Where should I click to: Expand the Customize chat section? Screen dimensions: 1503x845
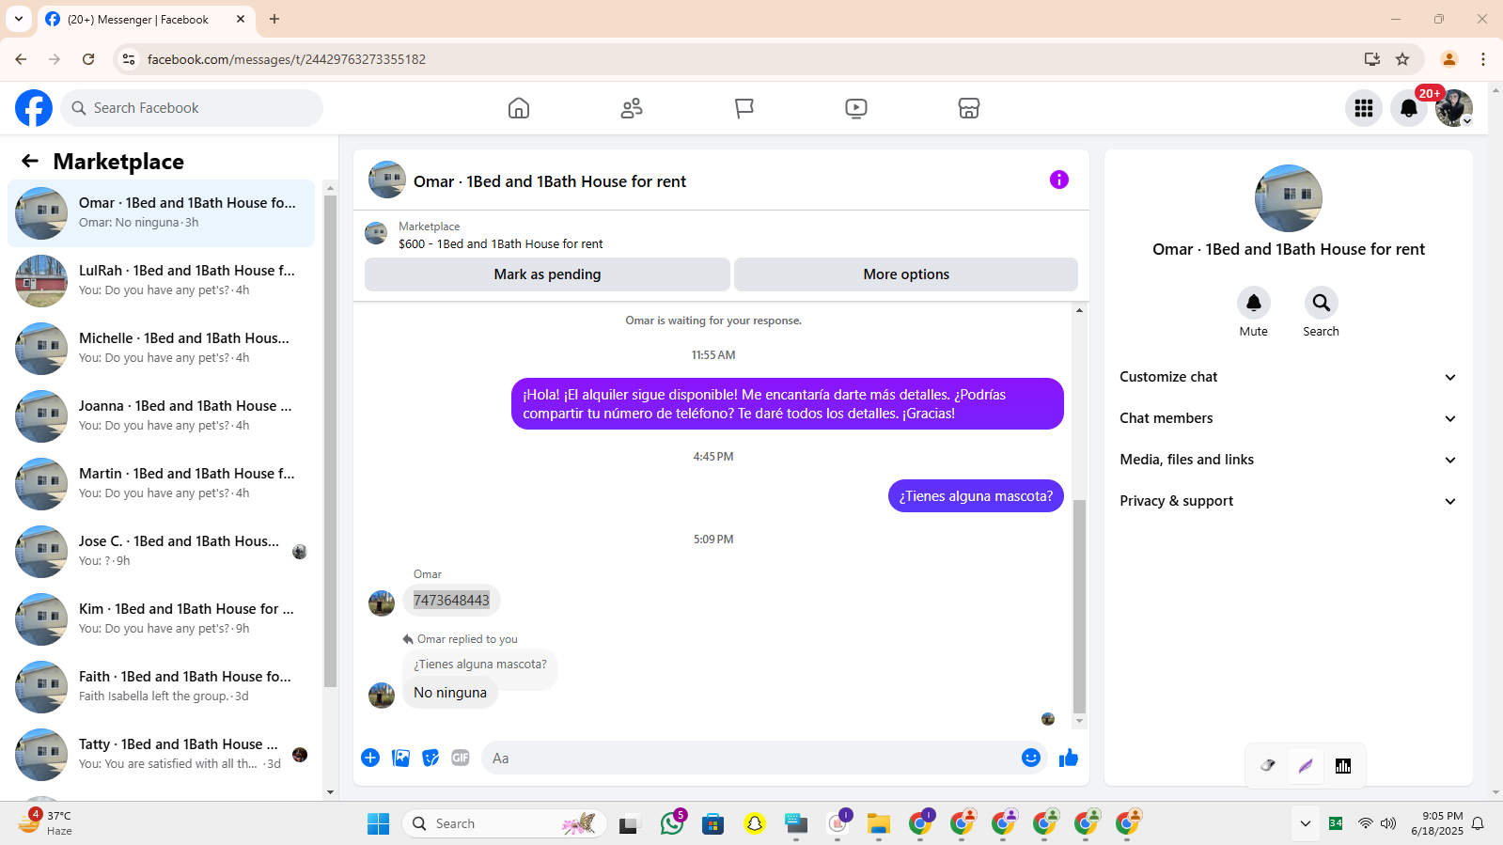click(x=1288, y=377)
